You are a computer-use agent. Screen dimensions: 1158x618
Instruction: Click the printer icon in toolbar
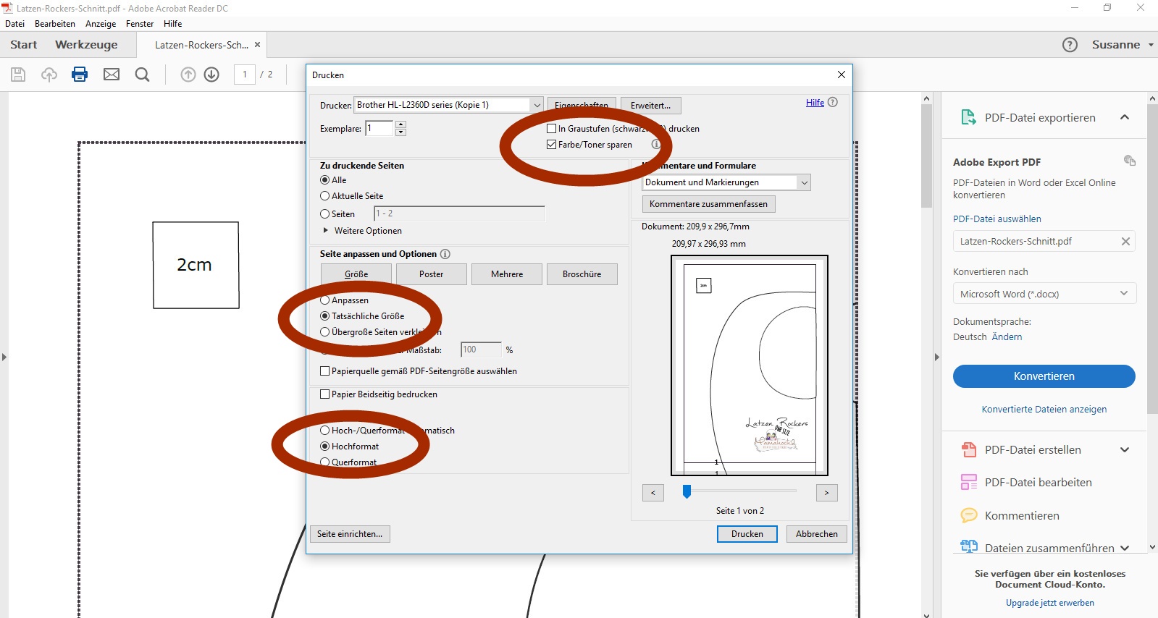tap(80, 74)
